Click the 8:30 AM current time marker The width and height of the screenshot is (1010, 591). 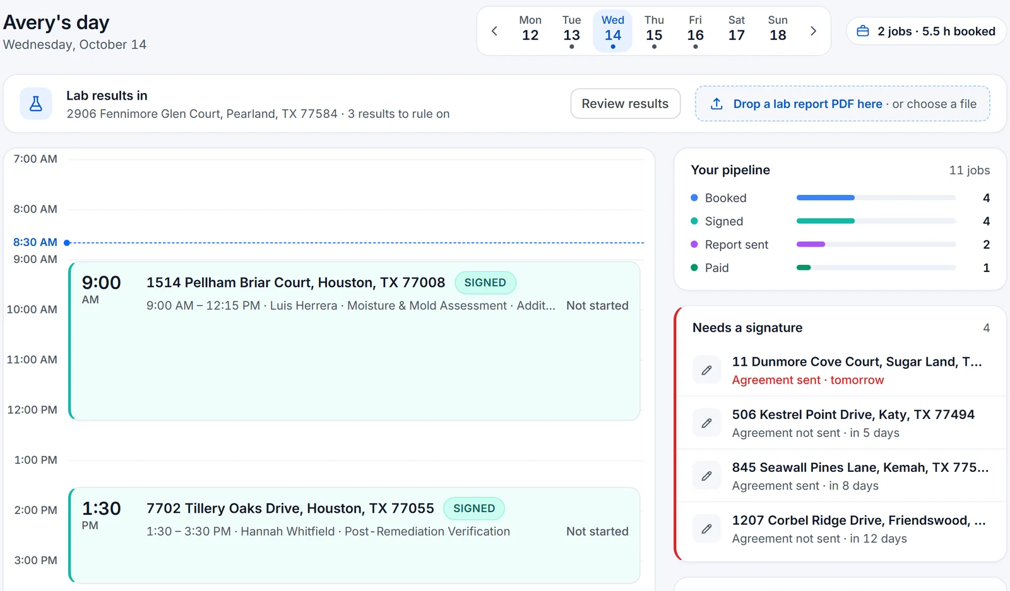point(35,242)
